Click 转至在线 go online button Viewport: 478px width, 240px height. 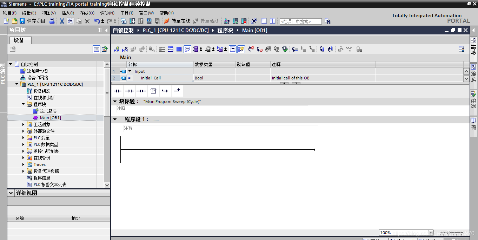[177, 21]
